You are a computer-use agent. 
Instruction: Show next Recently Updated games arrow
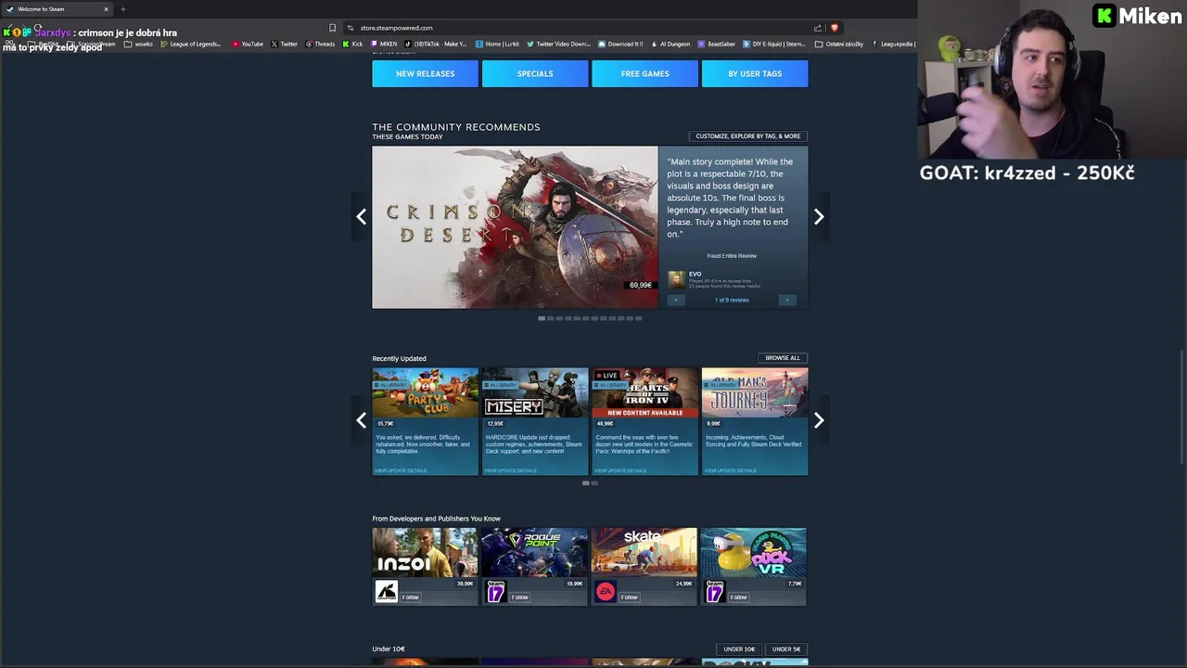tap(819, 420)
